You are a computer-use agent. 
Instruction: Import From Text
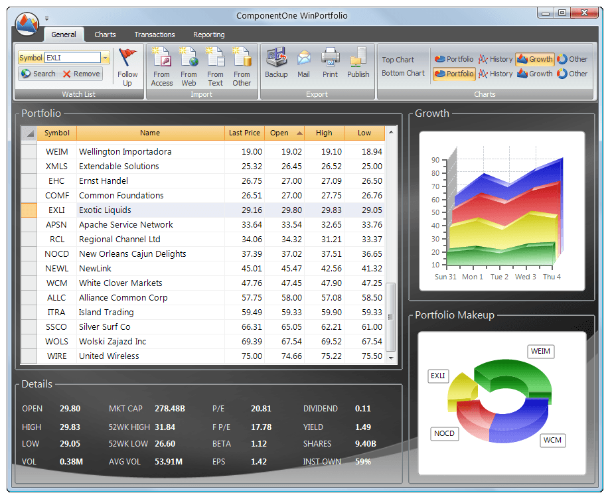click(215, 67)
